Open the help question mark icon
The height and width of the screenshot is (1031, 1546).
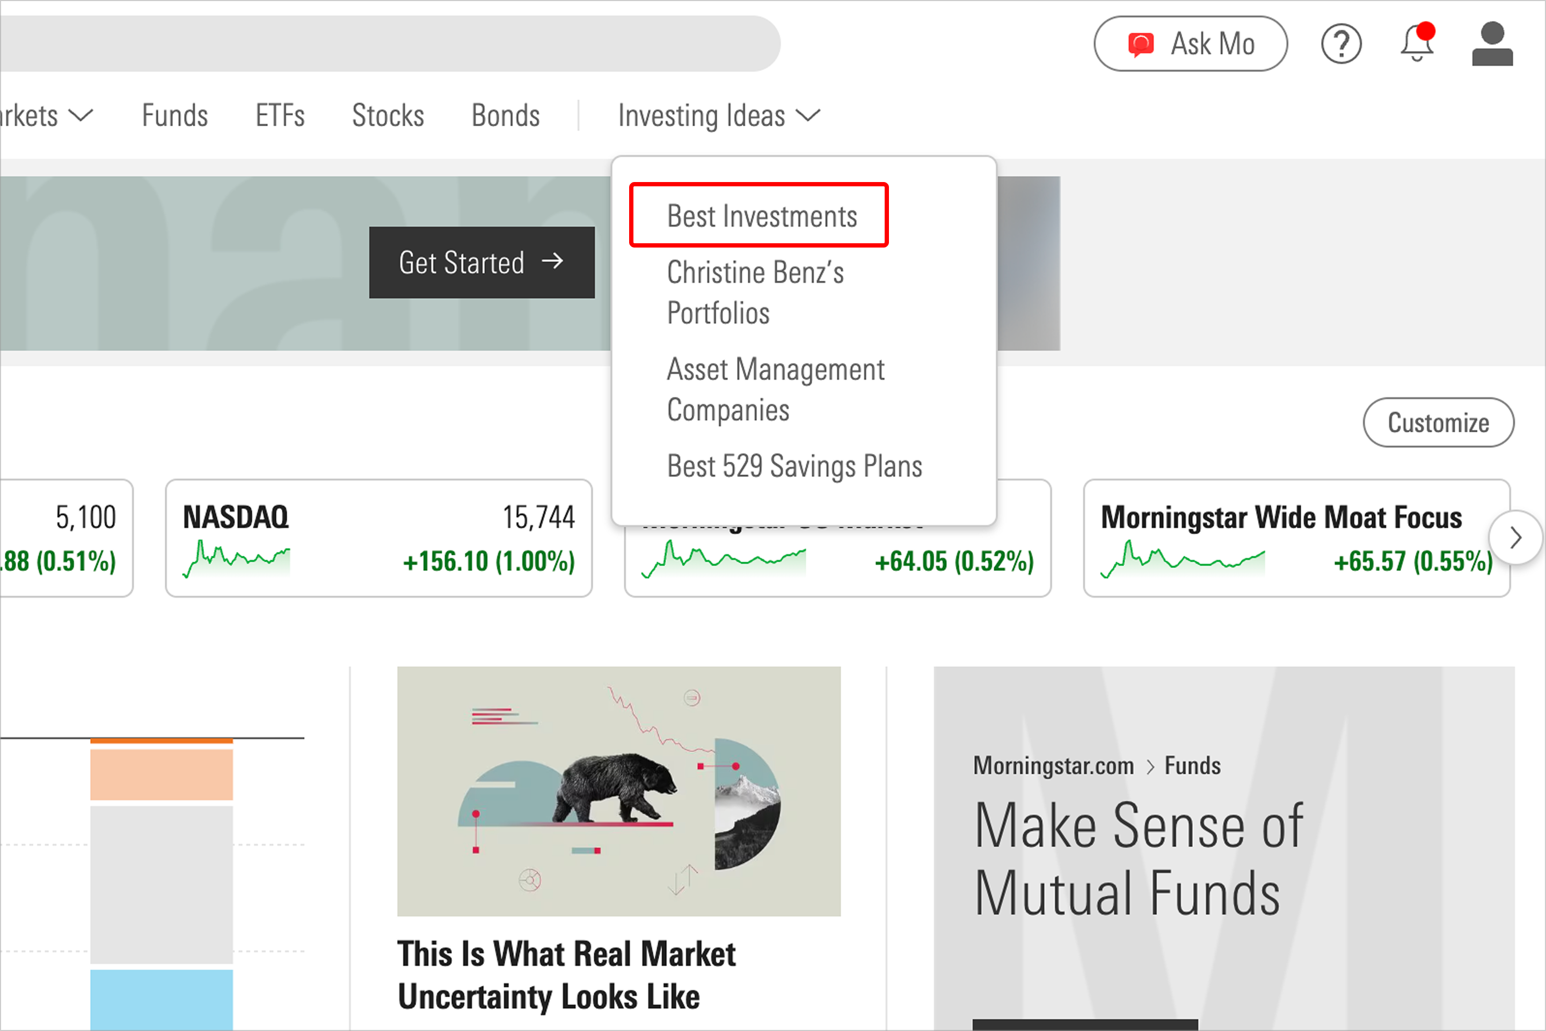click(1341, 44)
